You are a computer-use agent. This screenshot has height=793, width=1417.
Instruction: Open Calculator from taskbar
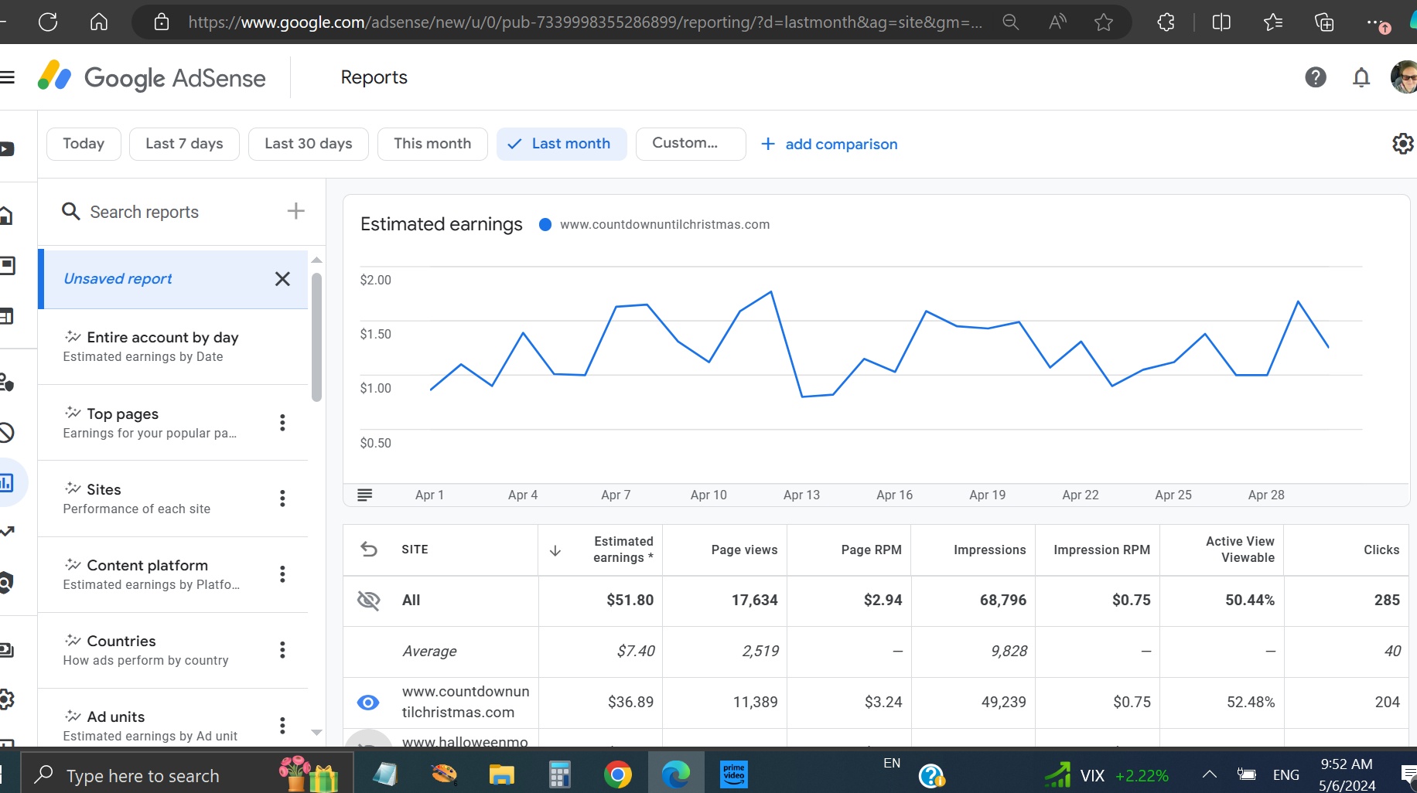click(559, 774)
